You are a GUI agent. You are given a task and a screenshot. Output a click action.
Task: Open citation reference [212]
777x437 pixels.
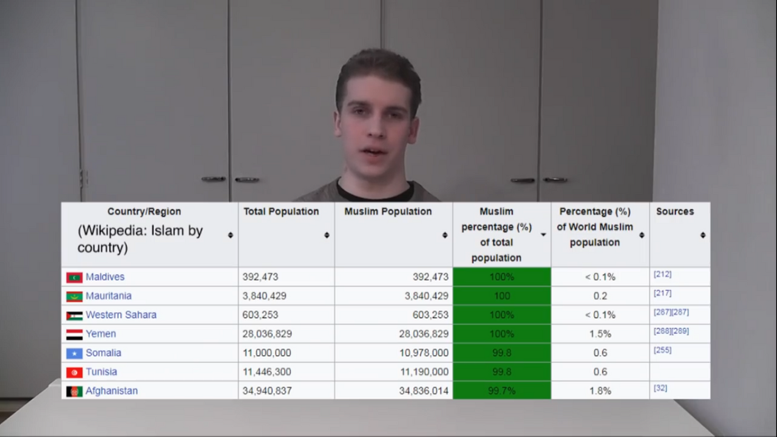point(662,274)
